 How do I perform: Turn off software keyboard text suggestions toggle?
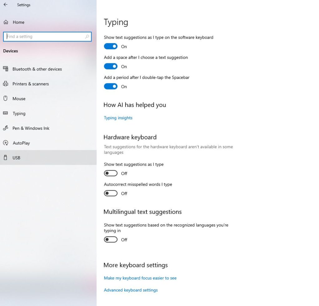(x=111, y=46)
